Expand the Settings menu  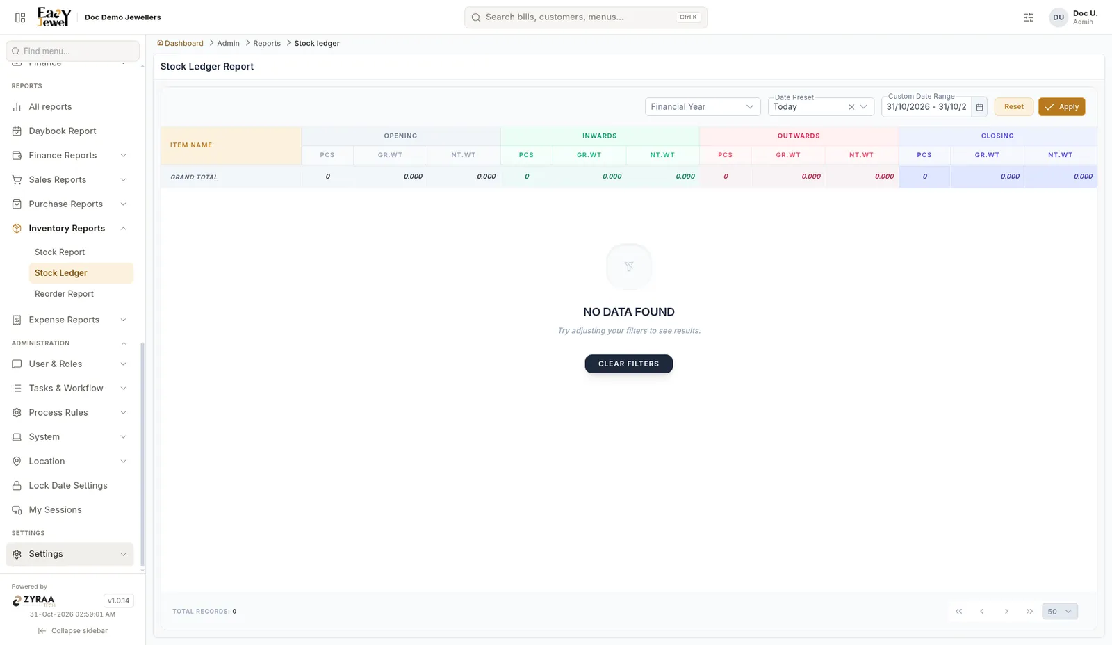click(69, 555)
